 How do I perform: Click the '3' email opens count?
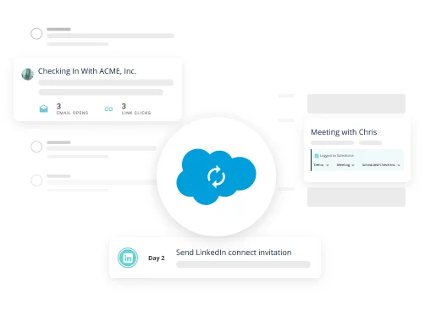point(58,106)
